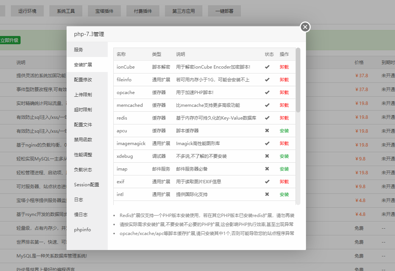The image size is (395, 271).
Task: Uninstall the redis extension
Action: click(284, 118)
